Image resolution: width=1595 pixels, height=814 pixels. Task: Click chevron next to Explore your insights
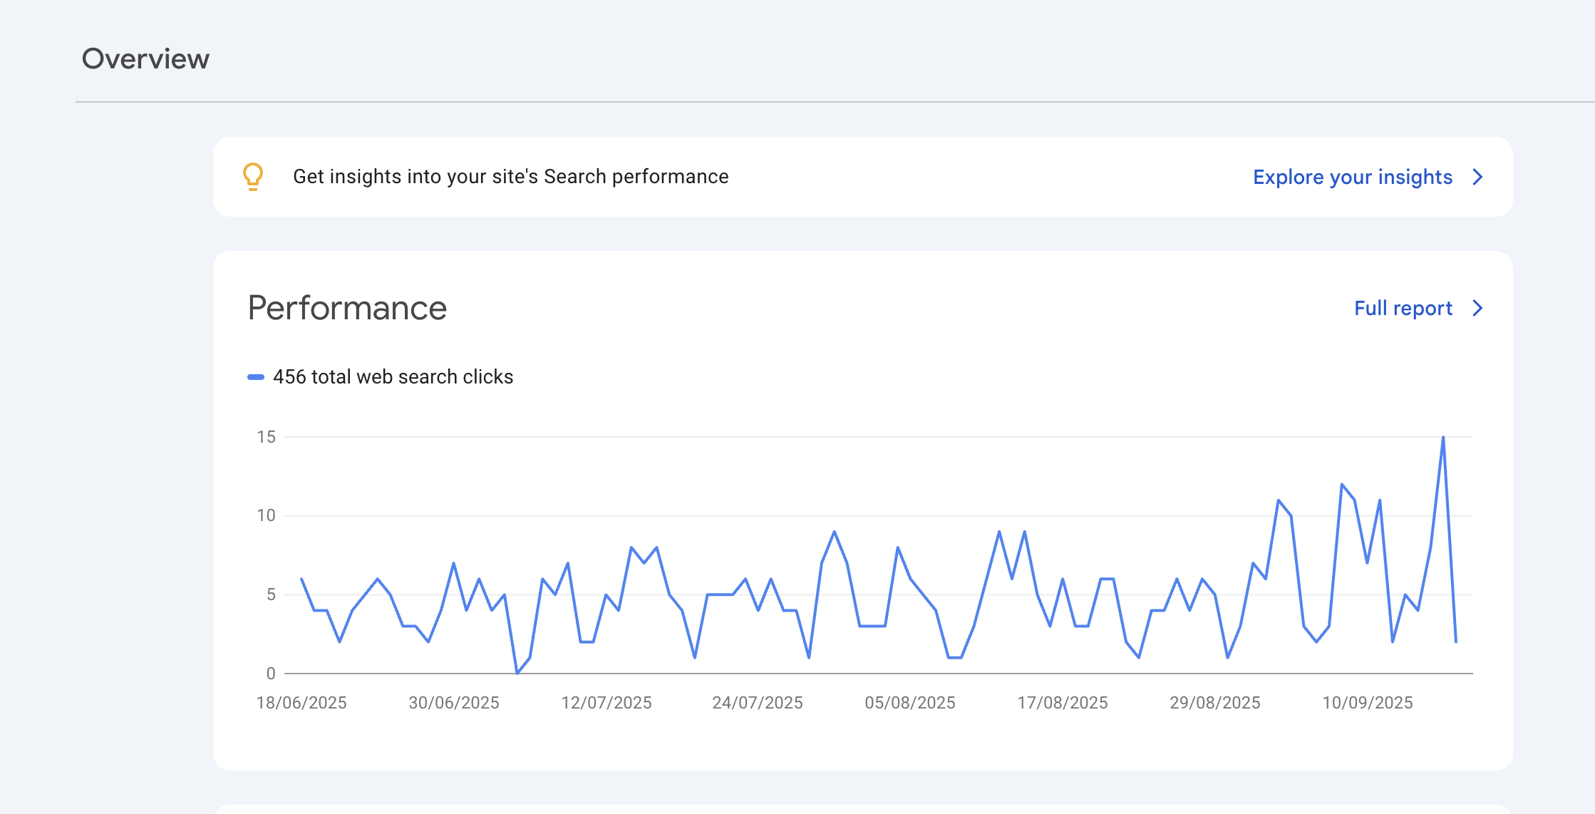pyautogui.click(x=1477, y=177)
